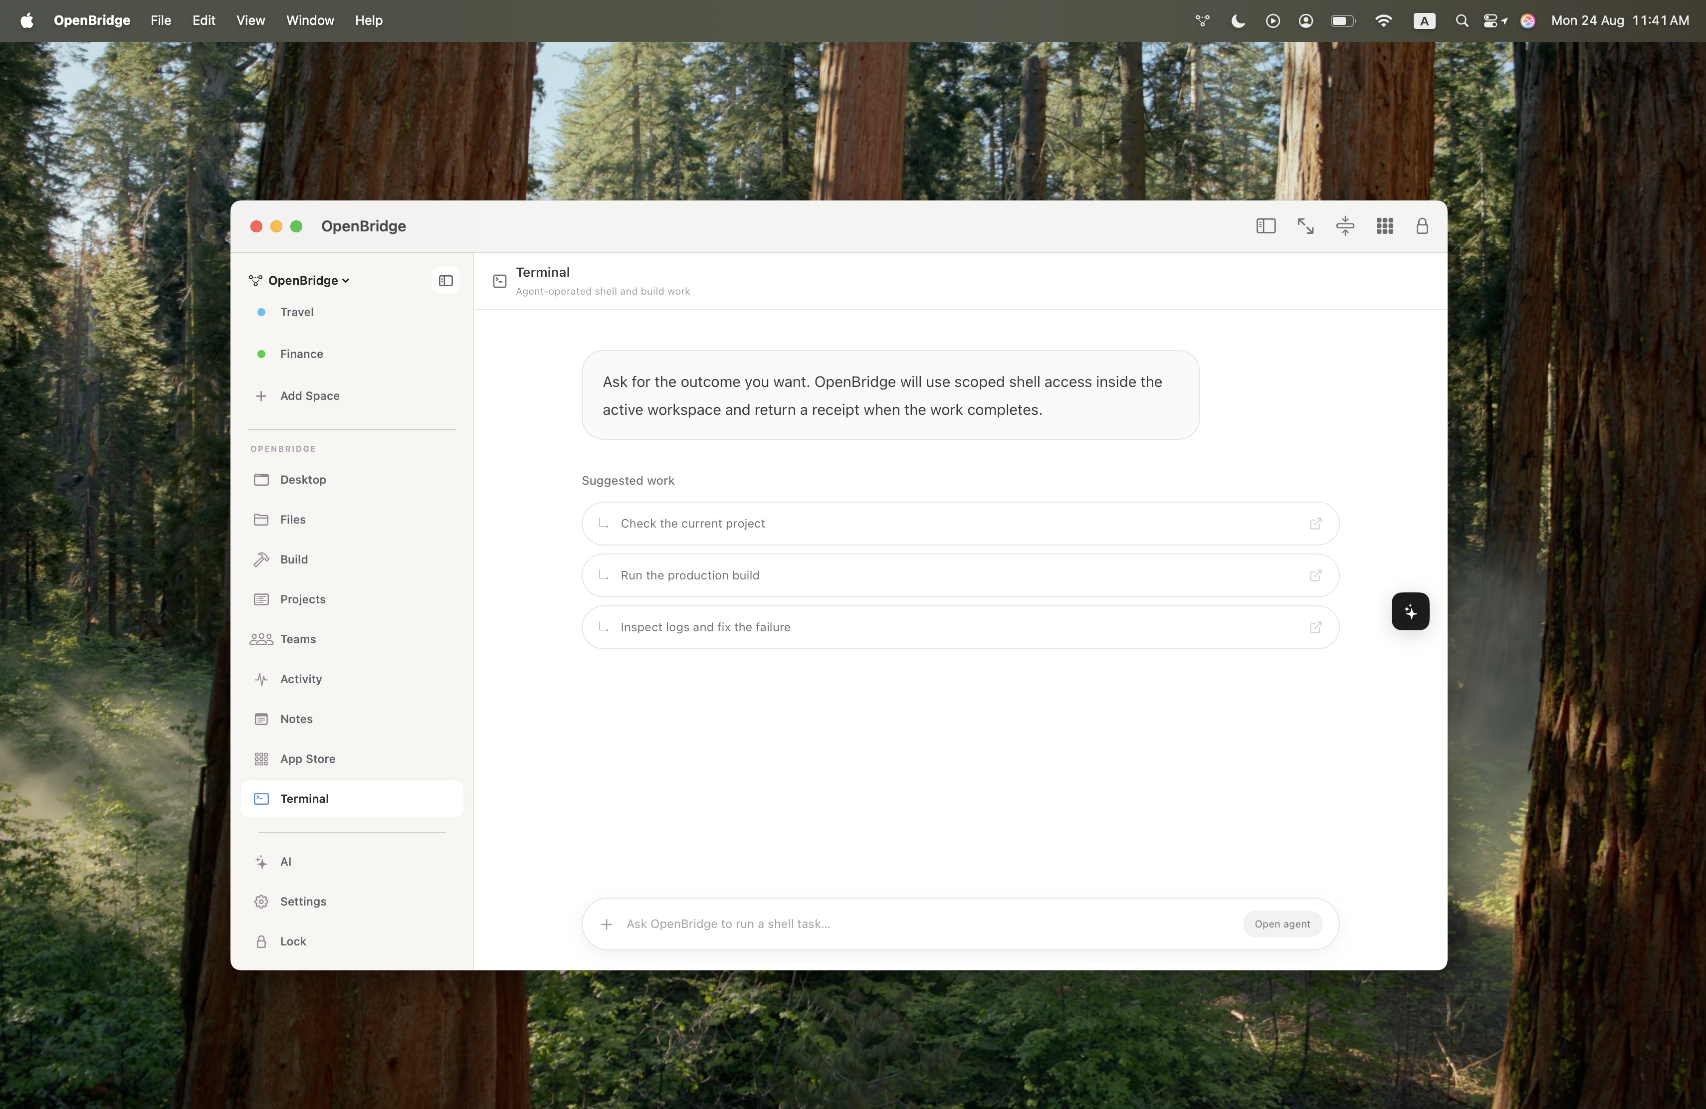The width and height of the screenshot is (1706, 1109).
Task: Open external link for Run the production build
Action: 1315,575
